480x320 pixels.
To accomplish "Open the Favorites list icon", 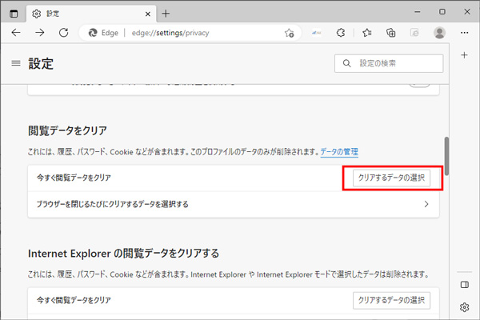I will [x=366, y=33].
